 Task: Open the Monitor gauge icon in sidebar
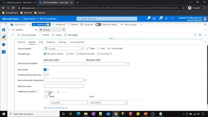(x=4, y=45)
